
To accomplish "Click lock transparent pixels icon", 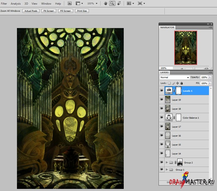I will [169, 83].
